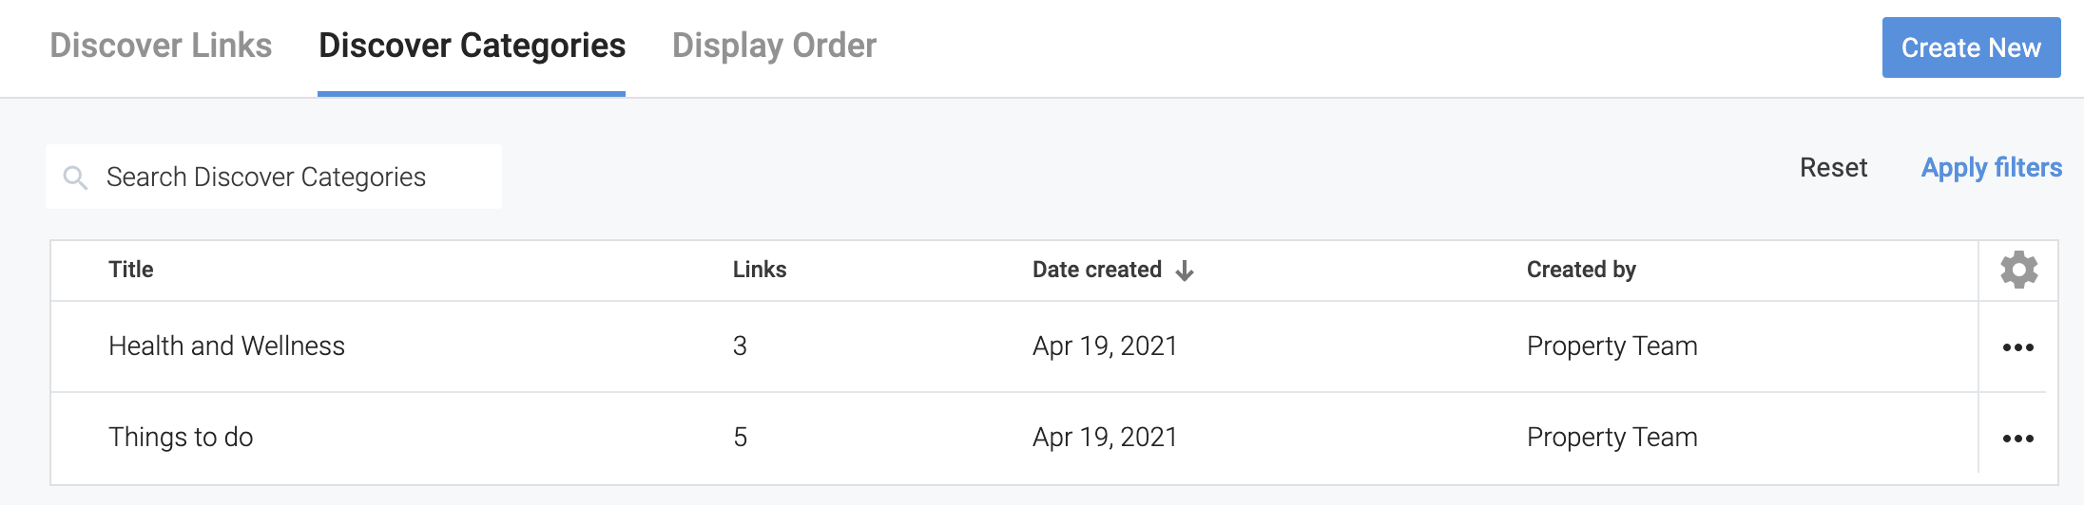Focus the Search Discover Categories field

point(285,178)
